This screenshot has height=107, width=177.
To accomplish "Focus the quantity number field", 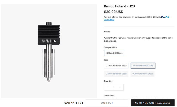I will click(x=114, y=87).
